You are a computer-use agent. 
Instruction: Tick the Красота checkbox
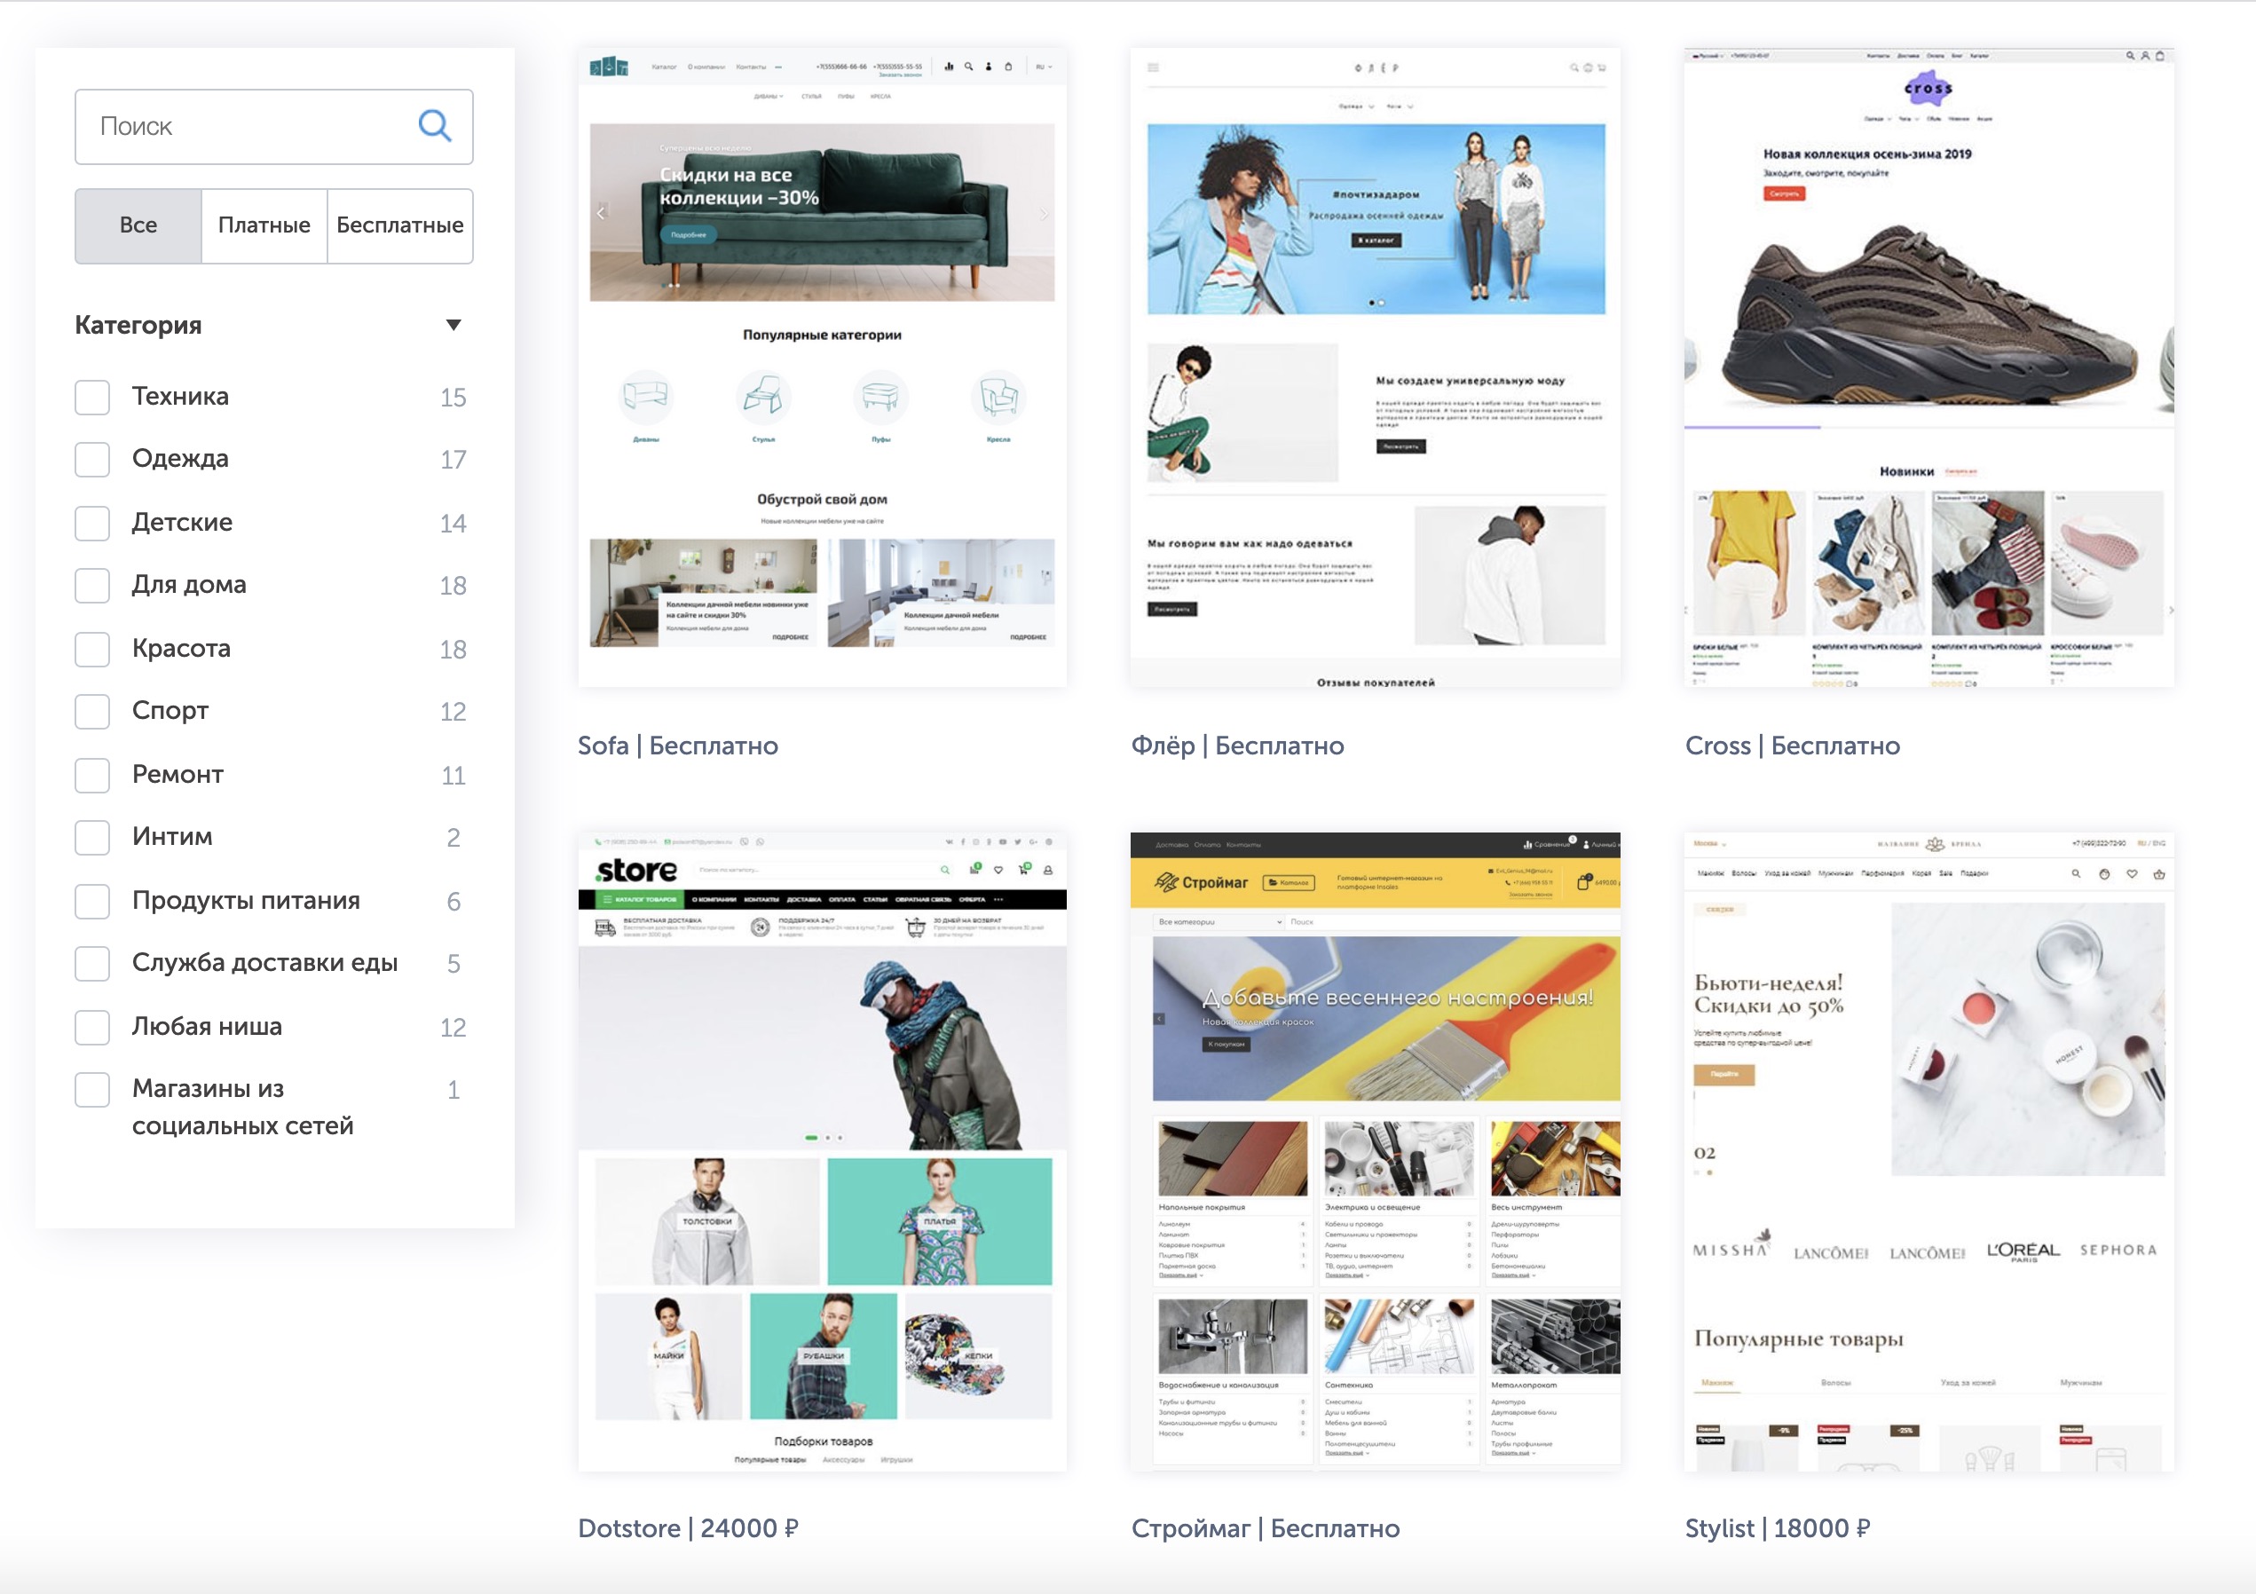(92, 649)
